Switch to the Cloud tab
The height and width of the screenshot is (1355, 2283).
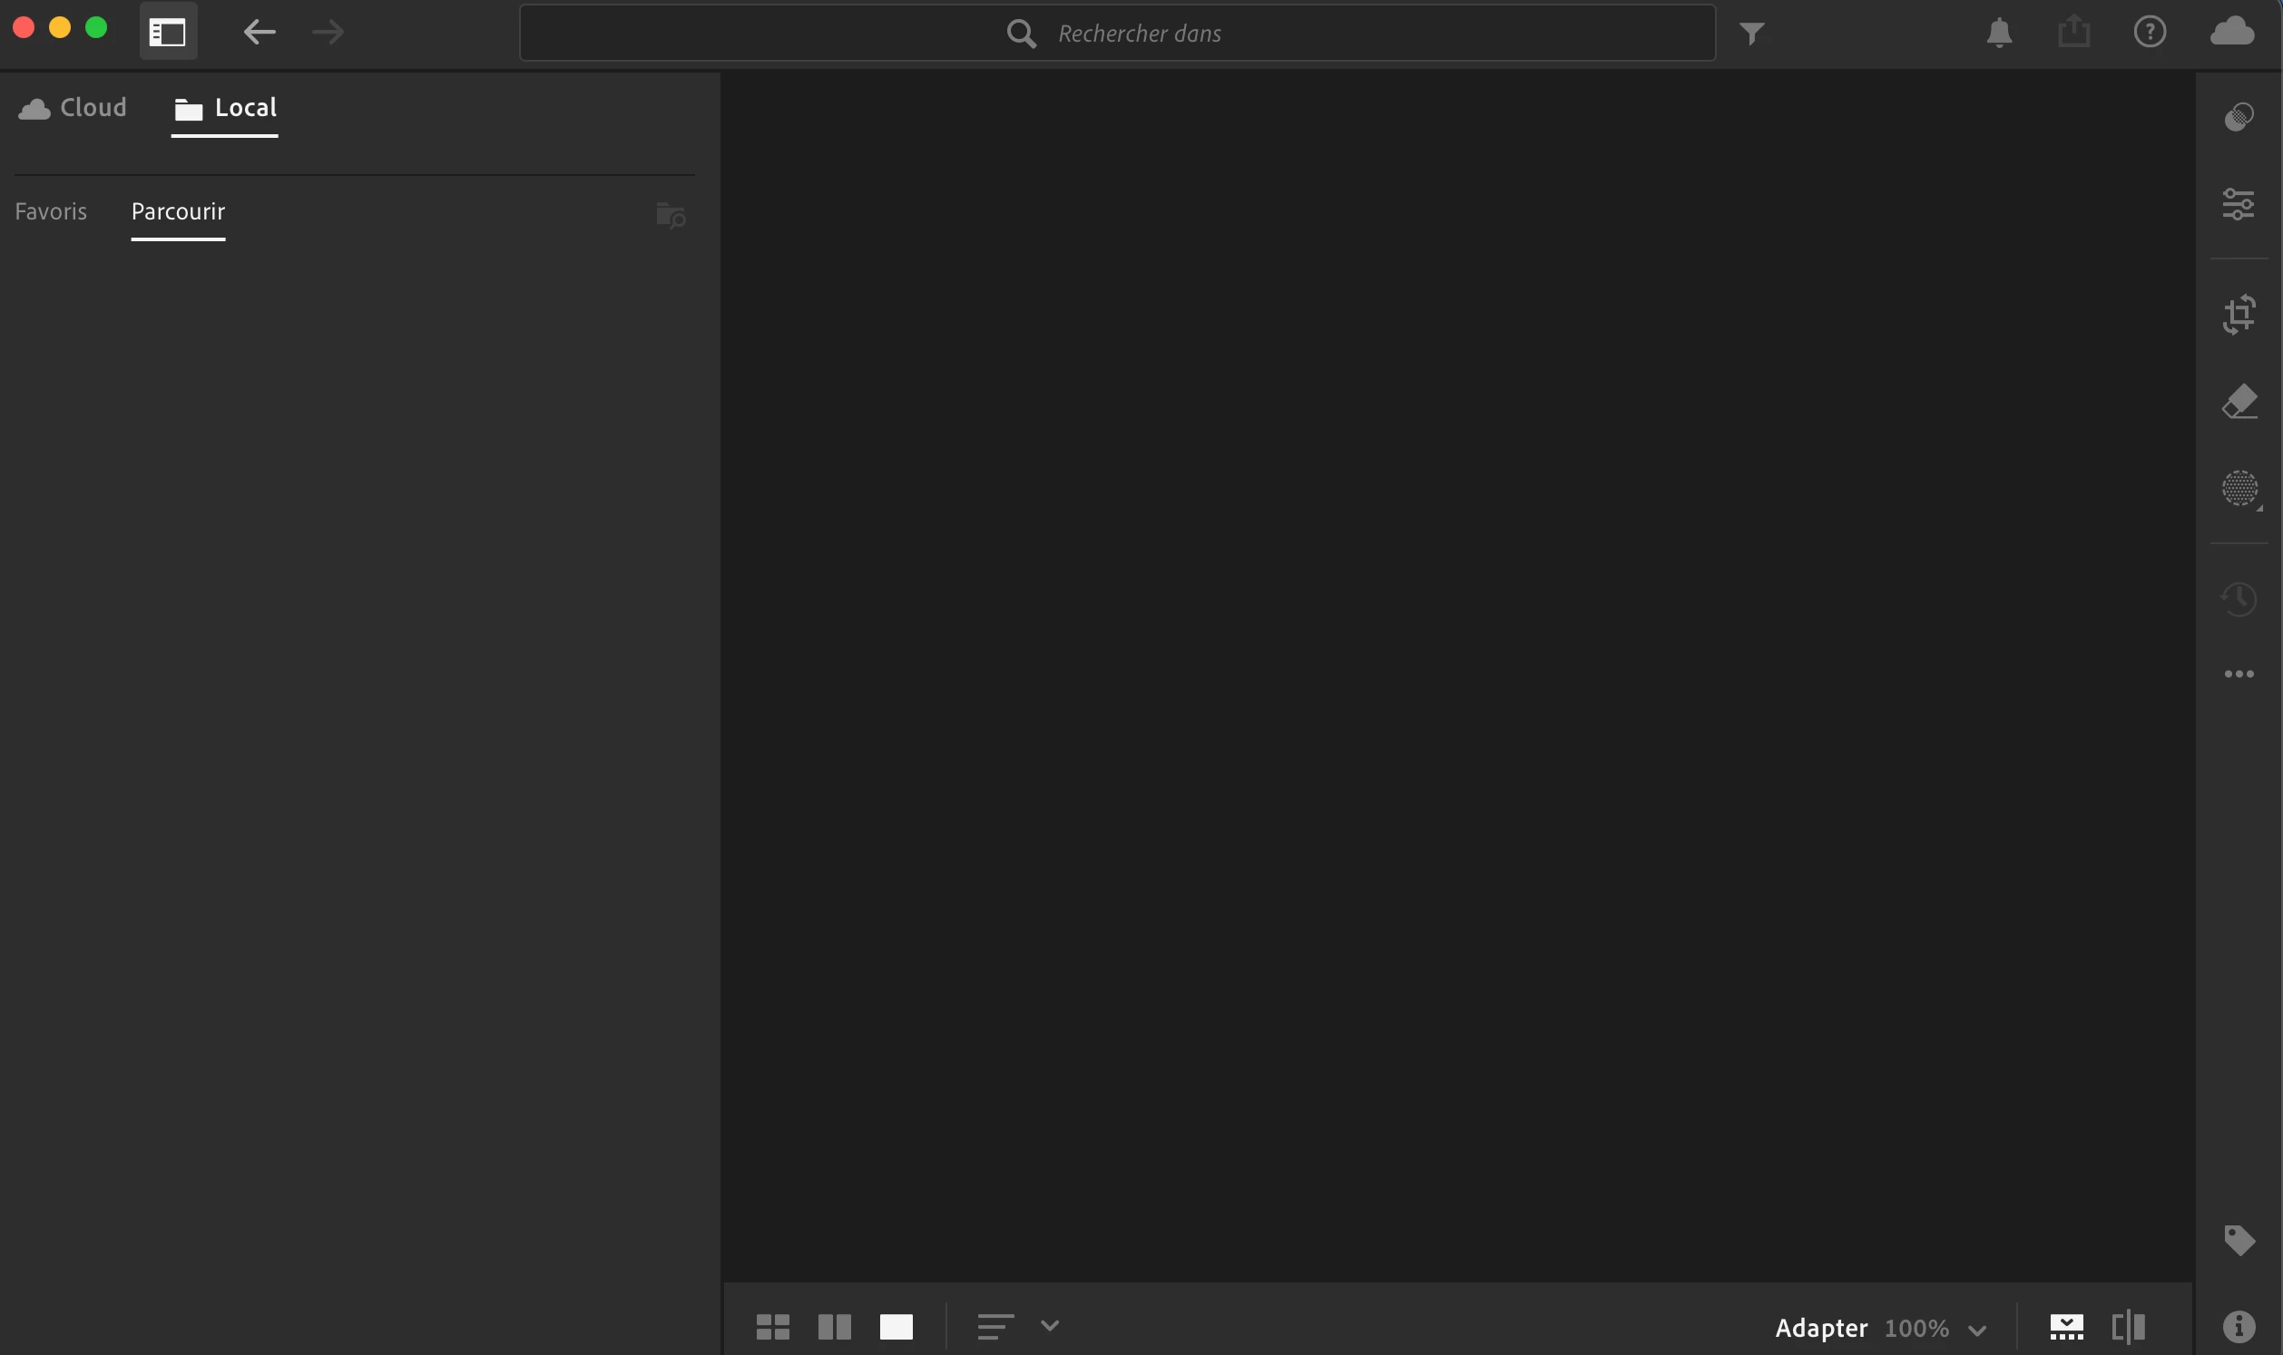(x=73, y=108)
